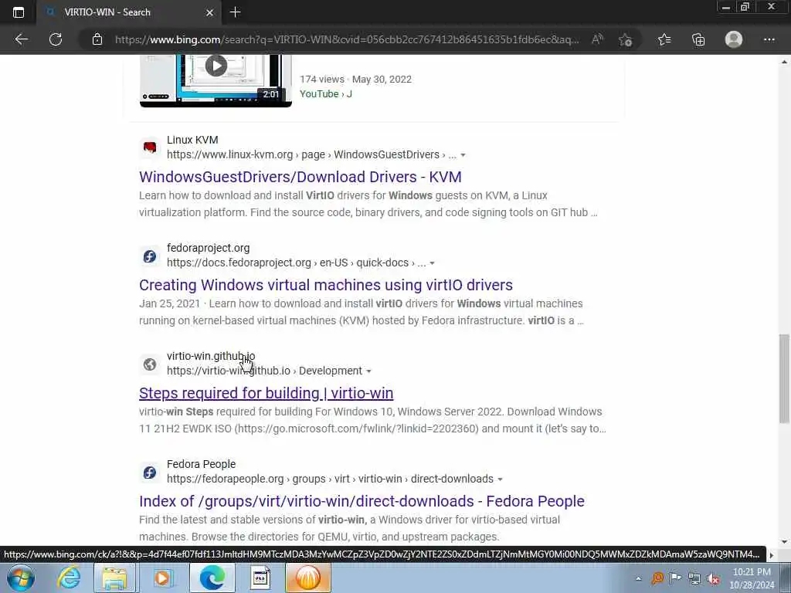Screen dimensions: 791x593
Task: Open the Tab actions menu icon
Action: 19,12
